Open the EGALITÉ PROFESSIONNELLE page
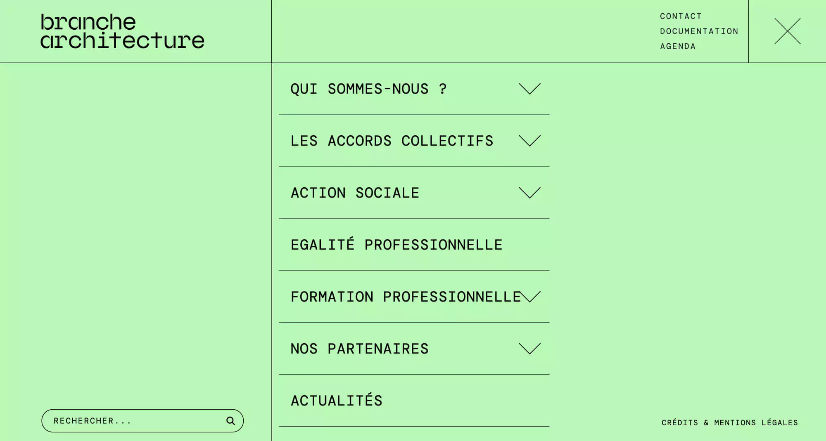This screenshot has width=826, height=441. (x=396, y=244)
